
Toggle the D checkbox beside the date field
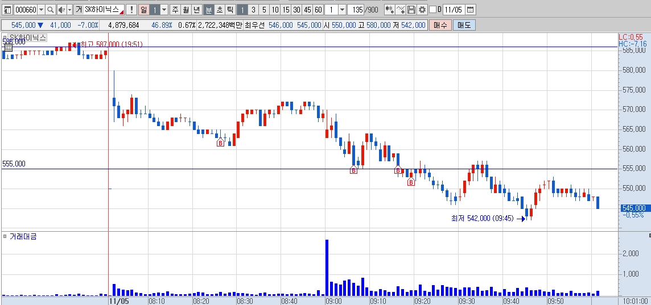click(432, 10)
